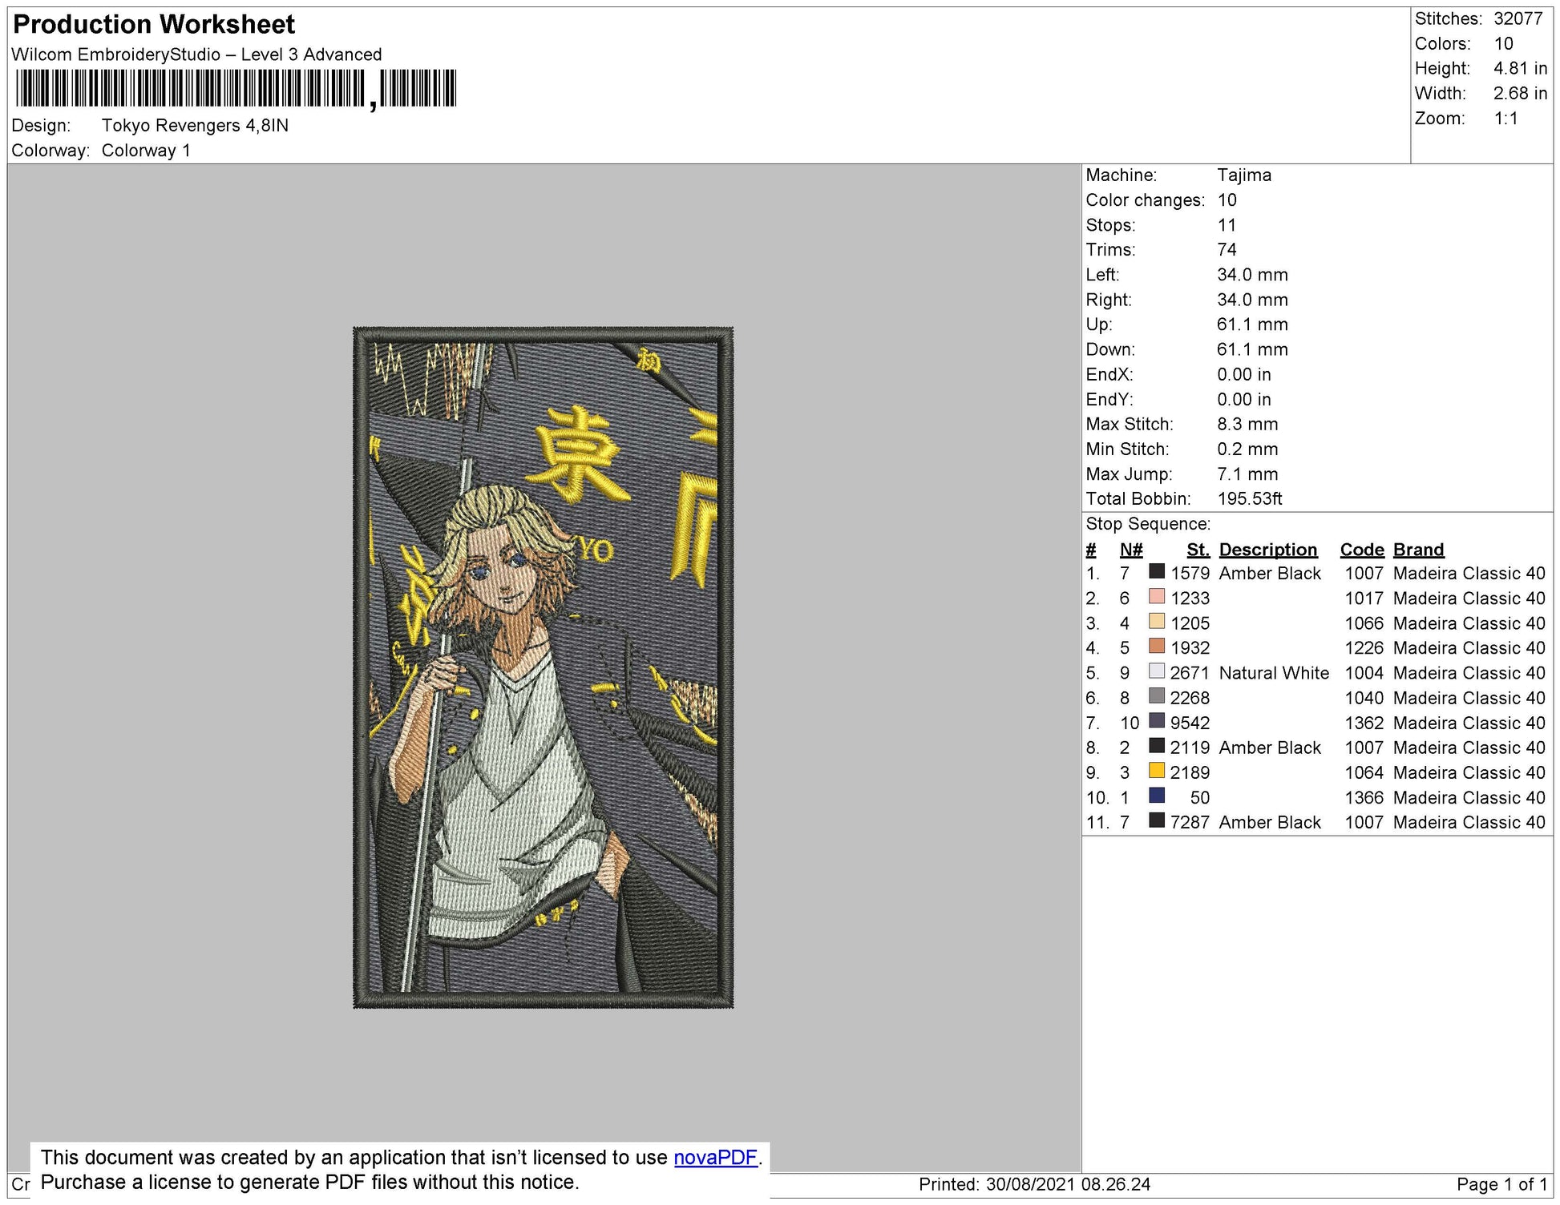
Task: Click the 'Printed: 30/08/2021 08.26.24' timestamp
Action: pyautogui.click(x=1034, y=1184)
